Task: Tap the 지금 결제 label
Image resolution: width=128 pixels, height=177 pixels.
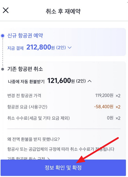Action: pos(15,48)
